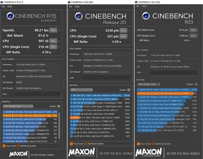Toggle the OpenGL test checkmark in R15
This screenshot has width=203, height=159.
pyautogui.click(x=59, y=30)
